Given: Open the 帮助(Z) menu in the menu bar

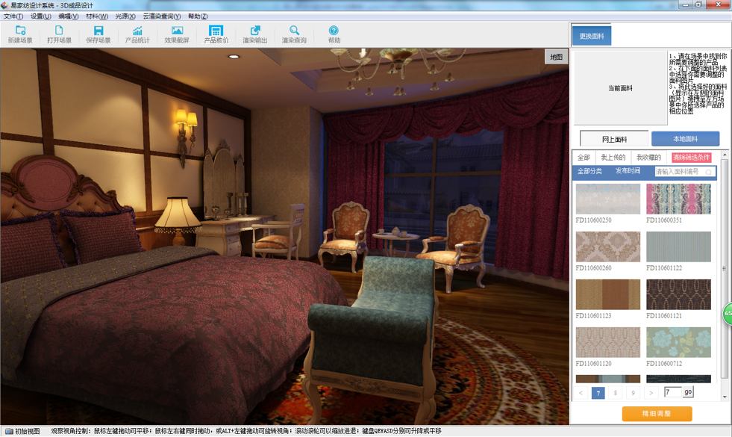Looking at the screenshot, I should point(198,16).
